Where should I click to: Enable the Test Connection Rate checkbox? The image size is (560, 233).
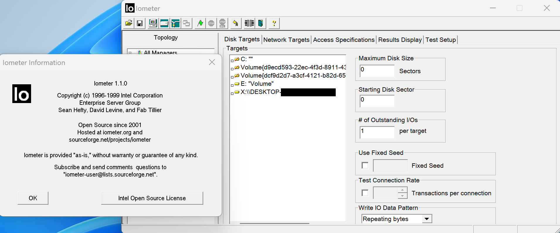click(365, 193)
